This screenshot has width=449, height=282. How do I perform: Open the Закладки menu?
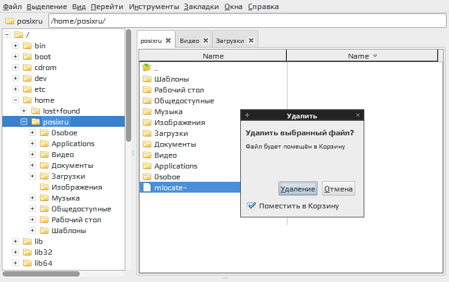pos(202,7)
